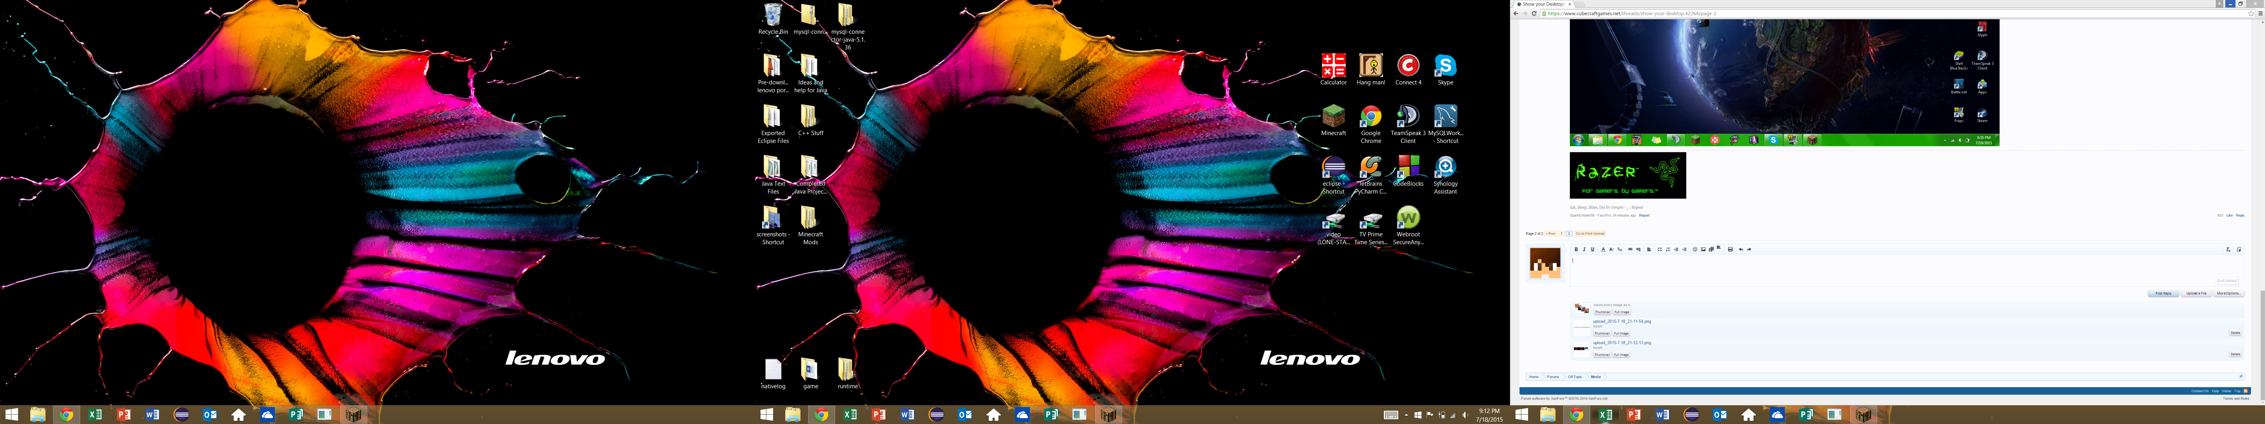
Task: Insert every image as Thumbnail button
Action: point(1603,312)
